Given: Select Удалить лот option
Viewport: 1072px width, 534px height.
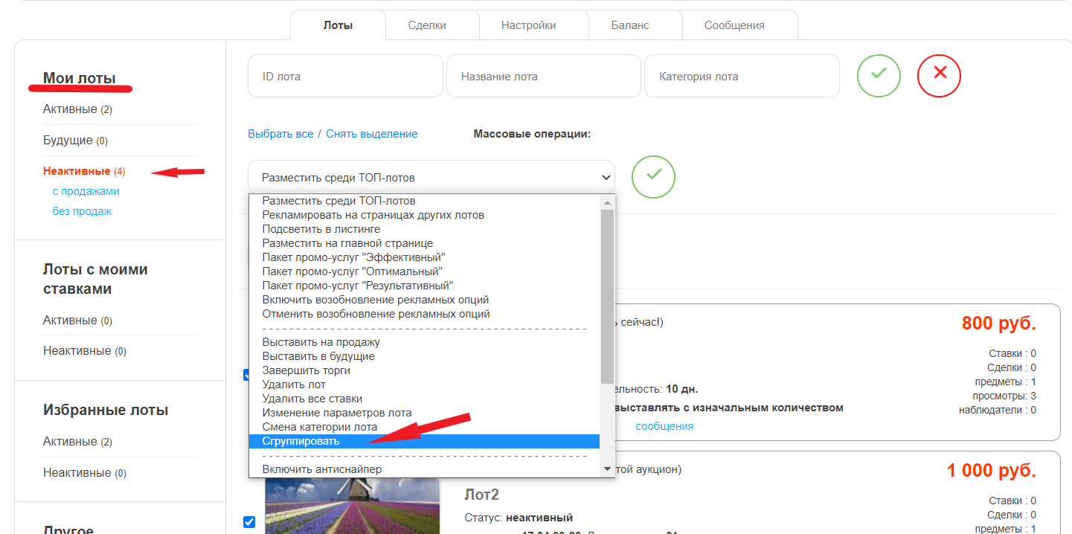Looking at the screenshot, I should [424, 385].
